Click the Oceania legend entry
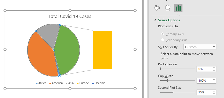The height and width of the screenshot is (98, 224). pos(99,83)
